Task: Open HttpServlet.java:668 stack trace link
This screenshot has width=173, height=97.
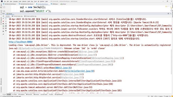Action: click(x=72, y=74)
